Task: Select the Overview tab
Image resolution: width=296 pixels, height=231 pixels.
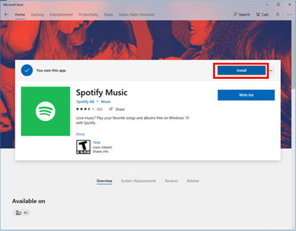Action: click(x=104, y=181)
